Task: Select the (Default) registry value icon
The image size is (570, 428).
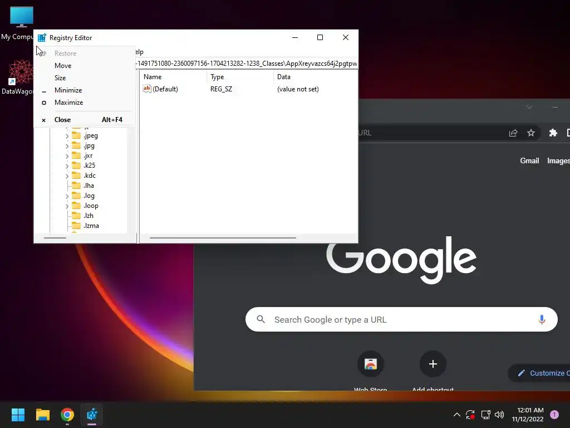Action: 147,89
